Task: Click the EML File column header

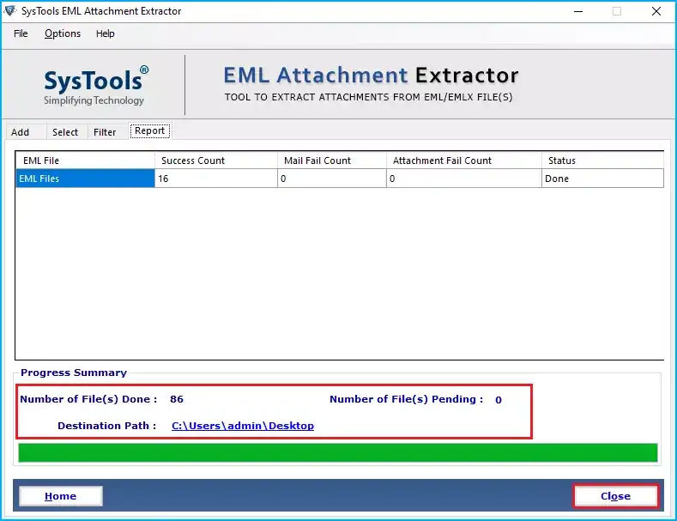Action: coord(85,161)
